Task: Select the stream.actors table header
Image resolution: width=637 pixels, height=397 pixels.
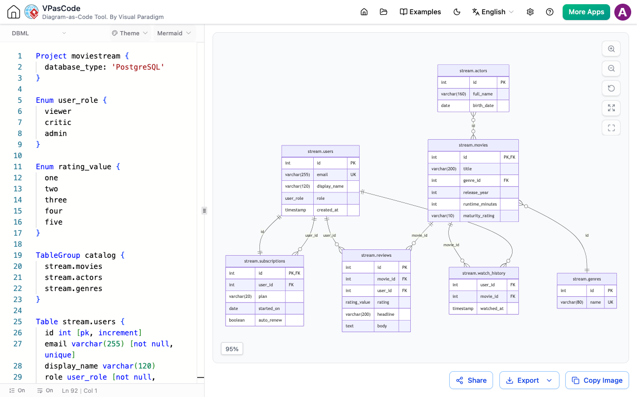Action: point(473,71)
